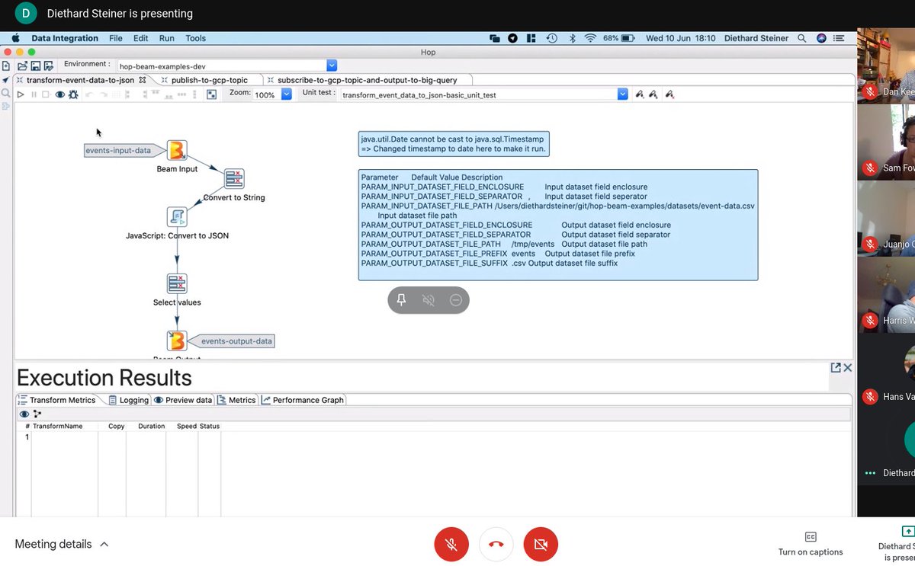
Task: Run the pipeline with the play icon
Action: pyautogui.click(x=21, y=94)
